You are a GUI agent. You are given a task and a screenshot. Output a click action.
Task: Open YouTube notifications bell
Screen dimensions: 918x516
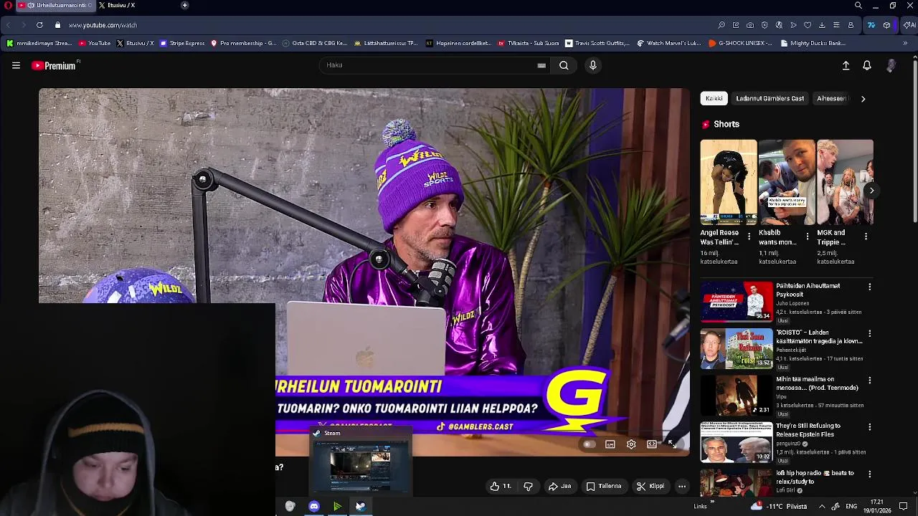(x=867, y=65)
